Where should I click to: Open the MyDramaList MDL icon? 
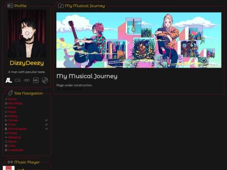36,80
